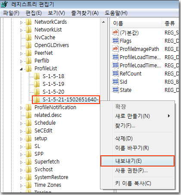Open the 도움말(H) menu
This screenshot has width=181, height=195.
[116, 13]
